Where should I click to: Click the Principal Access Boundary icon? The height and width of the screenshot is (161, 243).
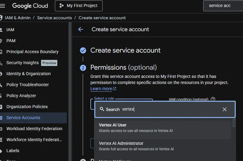point(1,52)
